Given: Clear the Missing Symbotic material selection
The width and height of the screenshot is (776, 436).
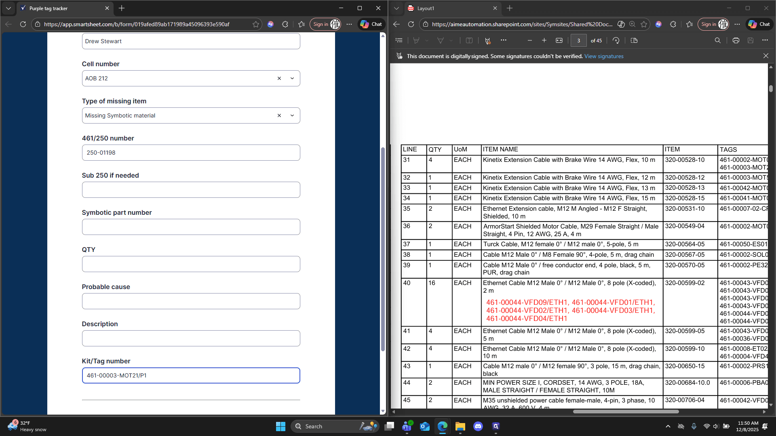Looking at the screenshot, I should [x=279, y=115].
